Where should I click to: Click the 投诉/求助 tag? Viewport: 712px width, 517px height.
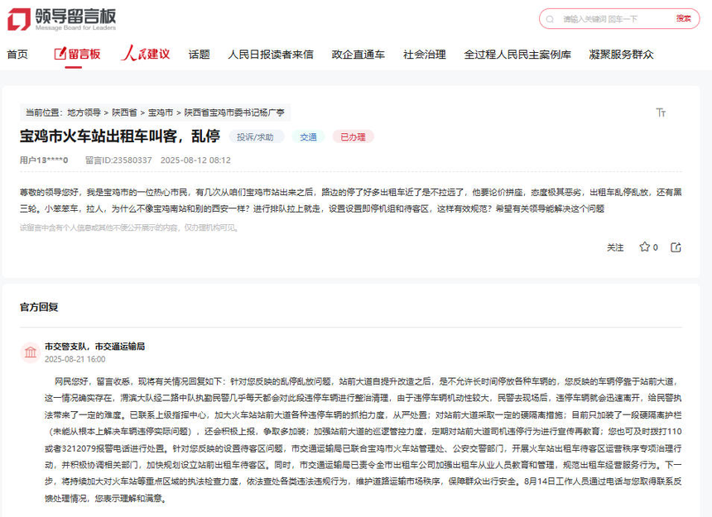pyautogui.click(x=255, y=136)
